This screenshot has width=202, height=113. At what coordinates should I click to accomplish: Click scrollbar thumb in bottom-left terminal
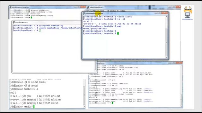(84, 95)
